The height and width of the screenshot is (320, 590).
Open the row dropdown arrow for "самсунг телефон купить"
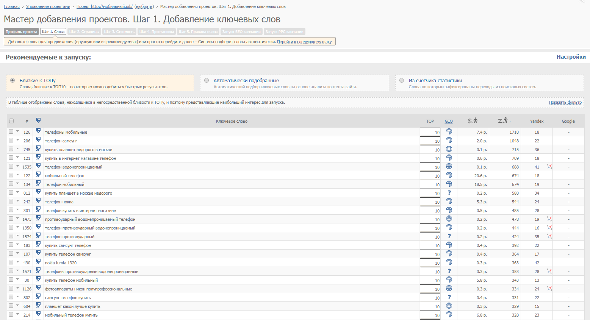[x=17, y=297]
